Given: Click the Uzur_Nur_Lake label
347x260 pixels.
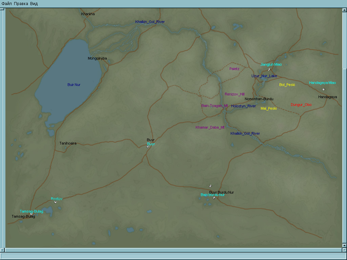Looking at the screenshot, I should click(264, 76).
